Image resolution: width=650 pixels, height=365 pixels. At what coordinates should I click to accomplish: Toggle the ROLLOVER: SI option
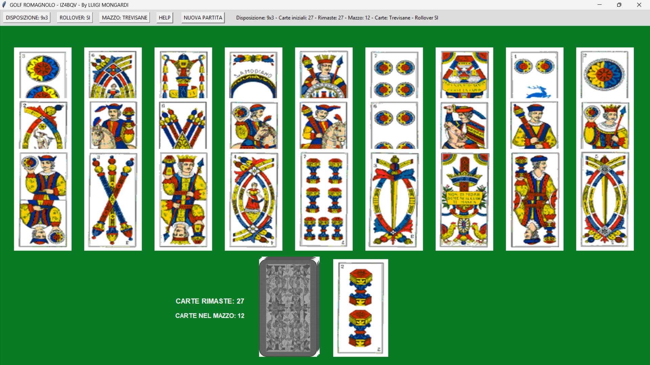75,18
